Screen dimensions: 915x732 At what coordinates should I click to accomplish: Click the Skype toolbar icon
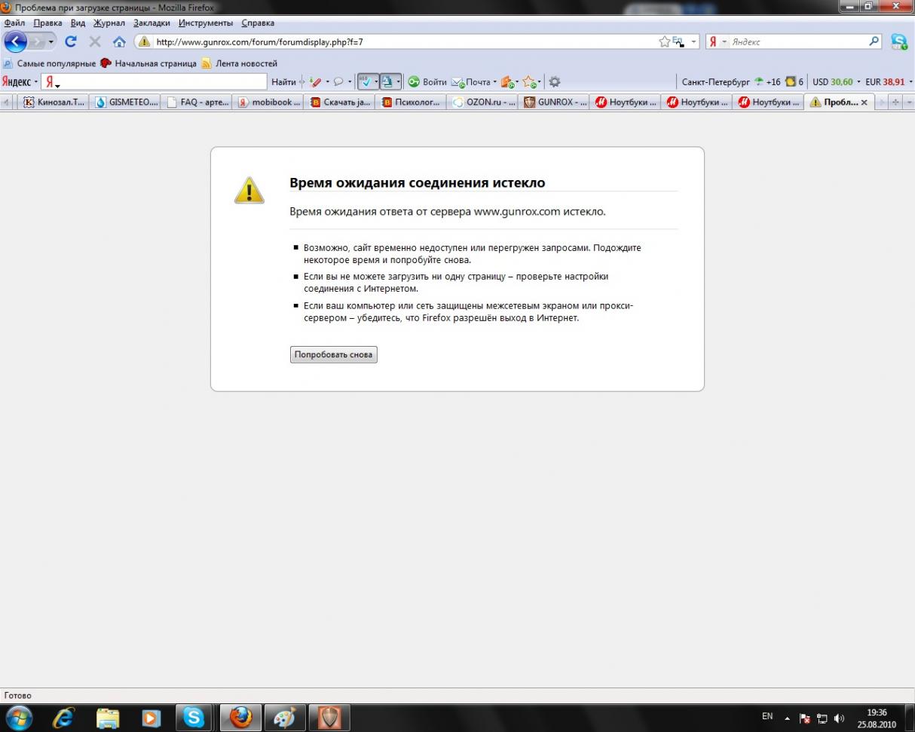pos(898,42)
